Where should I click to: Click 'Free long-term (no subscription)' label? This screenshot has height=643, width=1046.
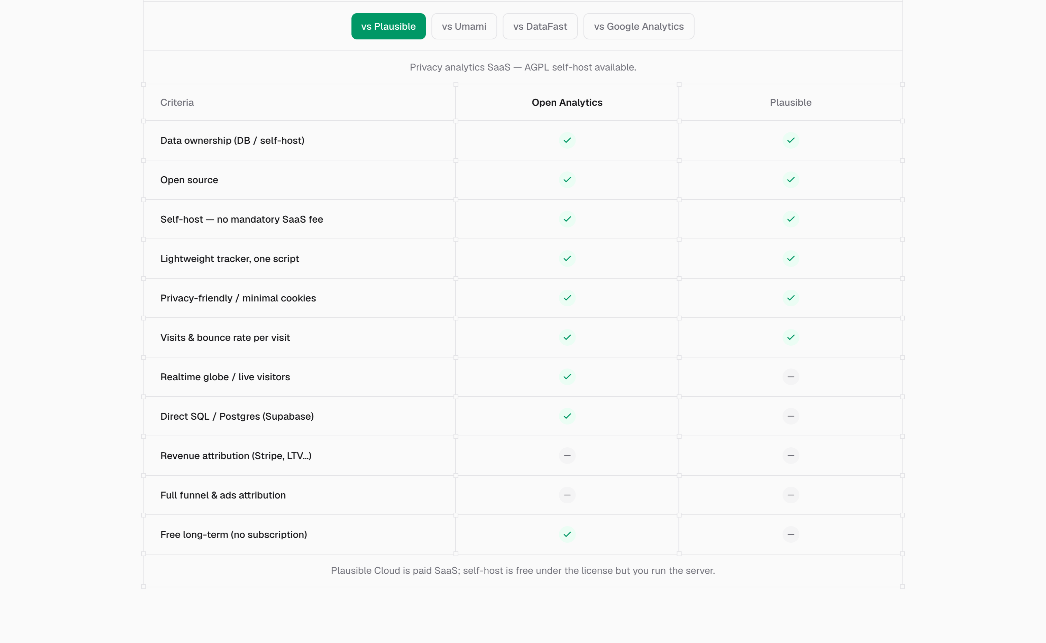[x=233, y=534]
